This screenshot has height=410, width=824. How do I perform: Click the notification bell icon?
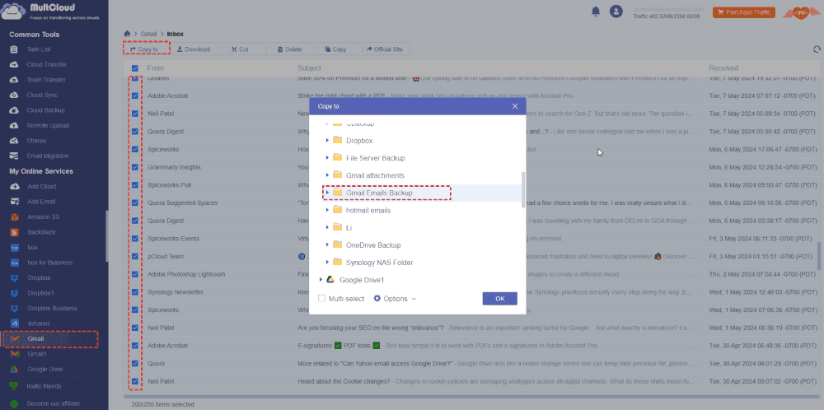click(596, 12)
